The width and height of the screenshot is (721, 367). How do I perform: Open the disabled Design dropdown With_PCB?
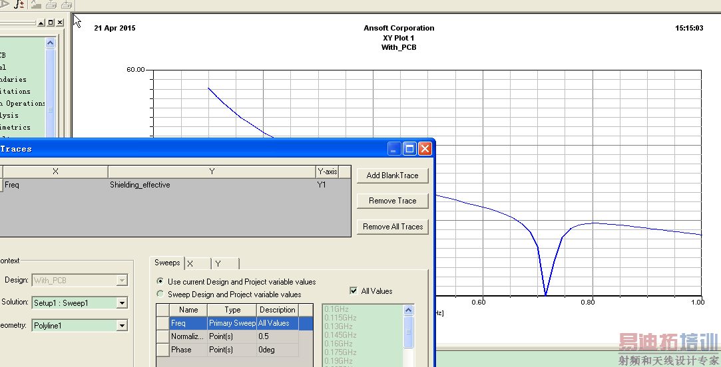pos(121,281)
